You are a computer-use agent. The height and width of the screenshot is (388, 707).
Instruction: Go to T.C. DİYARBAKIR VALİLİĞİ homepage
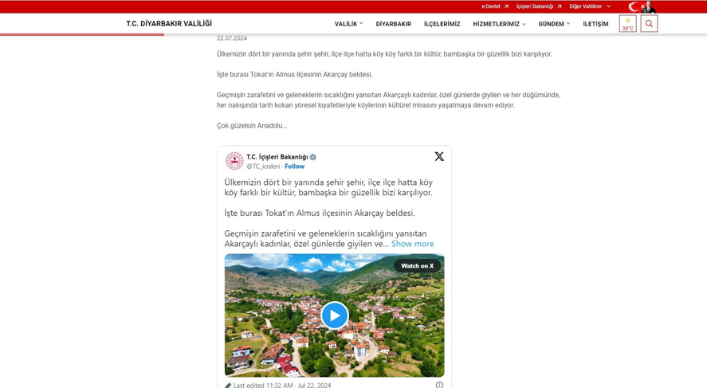(169, 23)
